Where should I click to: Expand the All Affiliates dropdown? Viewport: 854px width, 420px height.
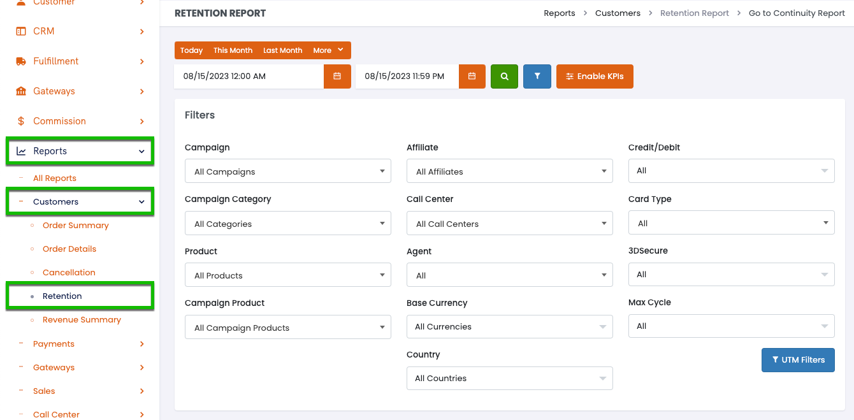(509, 171)
